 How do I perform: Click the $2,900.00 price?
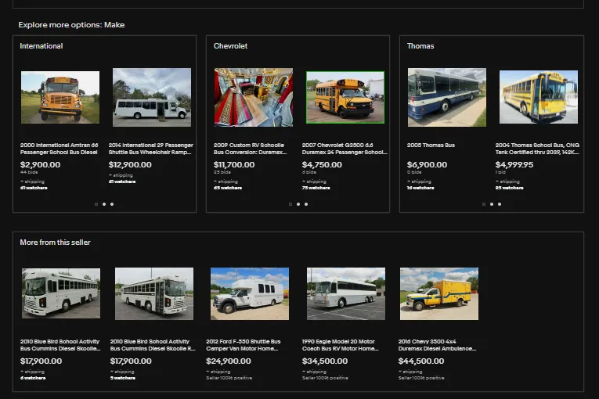coord(40,164)
